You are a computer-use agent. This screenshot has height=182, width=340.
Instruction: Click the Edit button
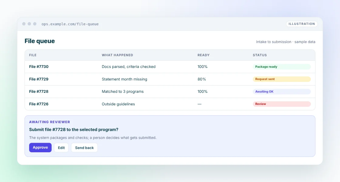61,147
